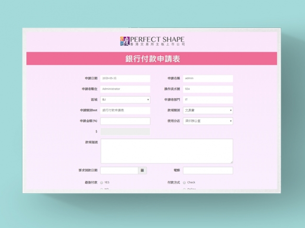Click the 申請名稱 field showing admin
Viewport: 305px width, 228px height.
[208, 78]
